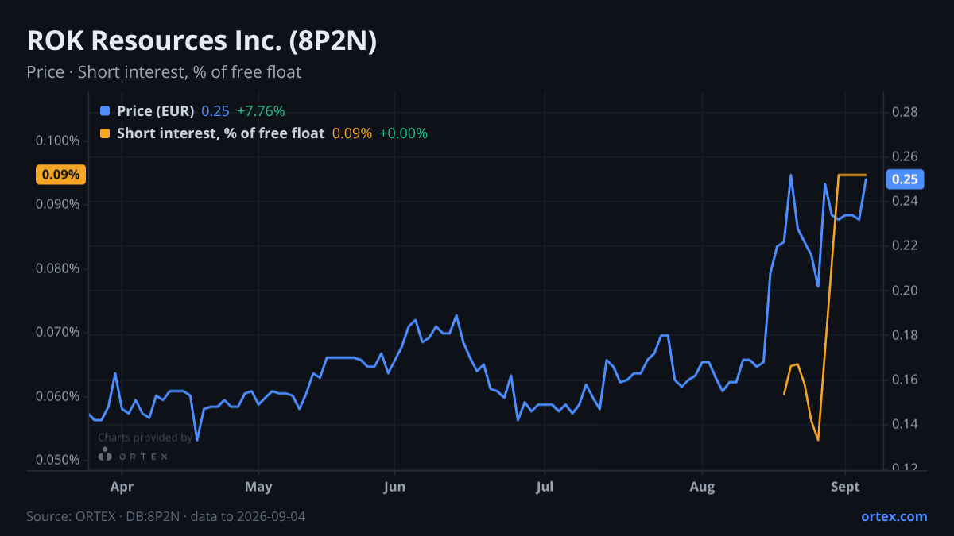Click the 0.060% left axis label
The image size is (954, 536).
(x=58, y=396)
